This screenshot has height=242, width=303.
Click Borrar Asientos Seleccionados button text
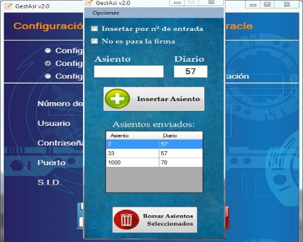click(168, 220)
